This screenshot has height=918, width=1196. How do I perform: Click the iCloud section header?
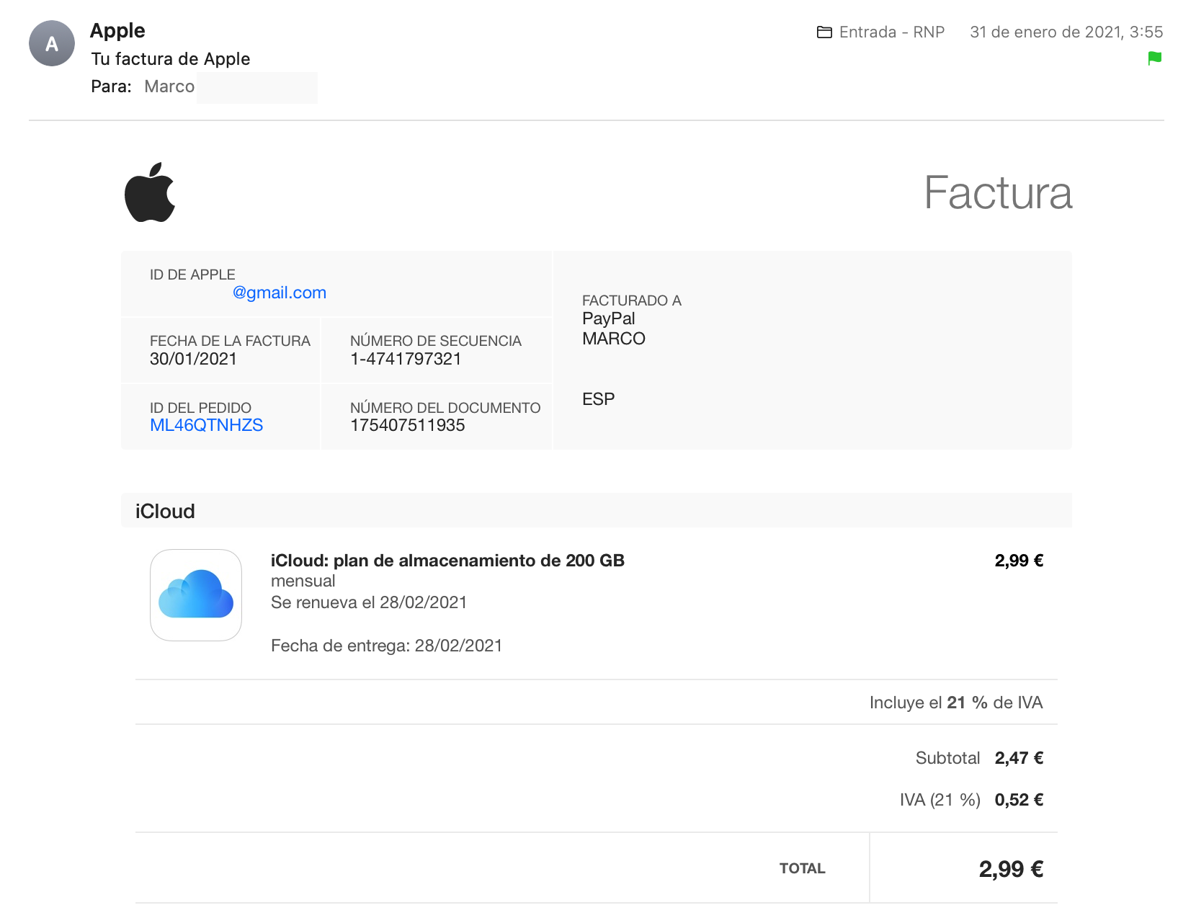(165, 511)
